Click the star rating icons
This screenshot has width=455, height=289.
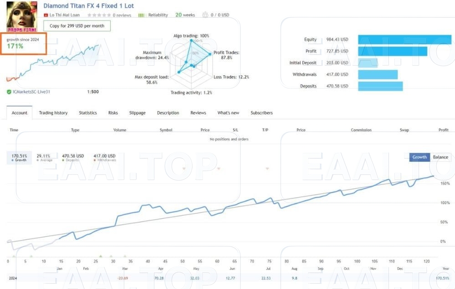(x=99, y=15)
